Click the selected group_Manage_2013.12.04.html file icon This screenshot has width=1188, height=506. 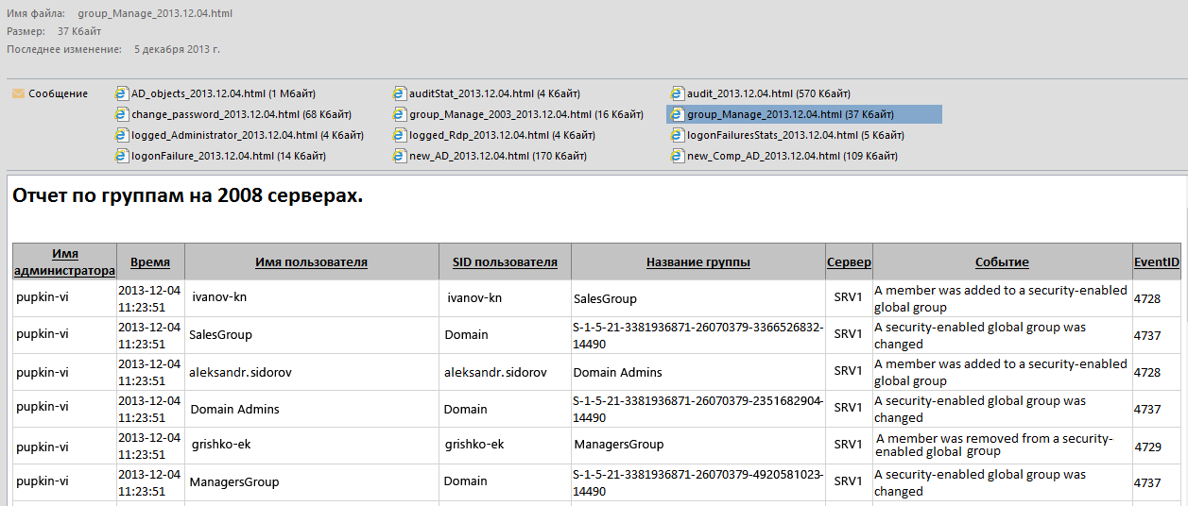678,114
